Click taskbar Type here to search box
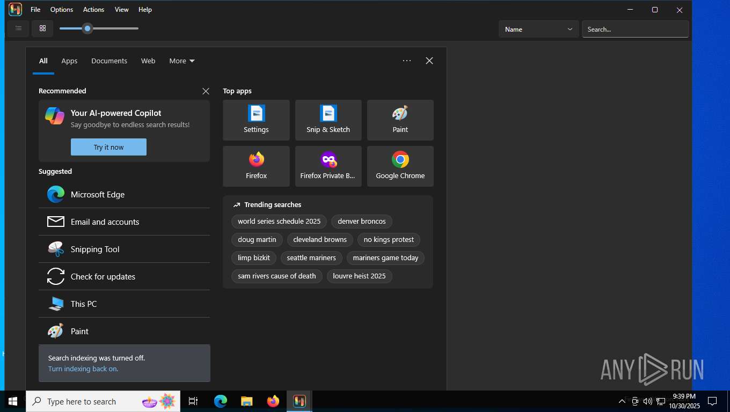 pos(103,401)
